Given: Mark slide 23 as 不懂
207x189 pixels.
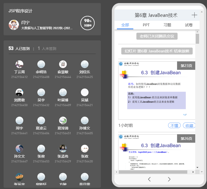Looking at the screenshot, I should point(174,126).
